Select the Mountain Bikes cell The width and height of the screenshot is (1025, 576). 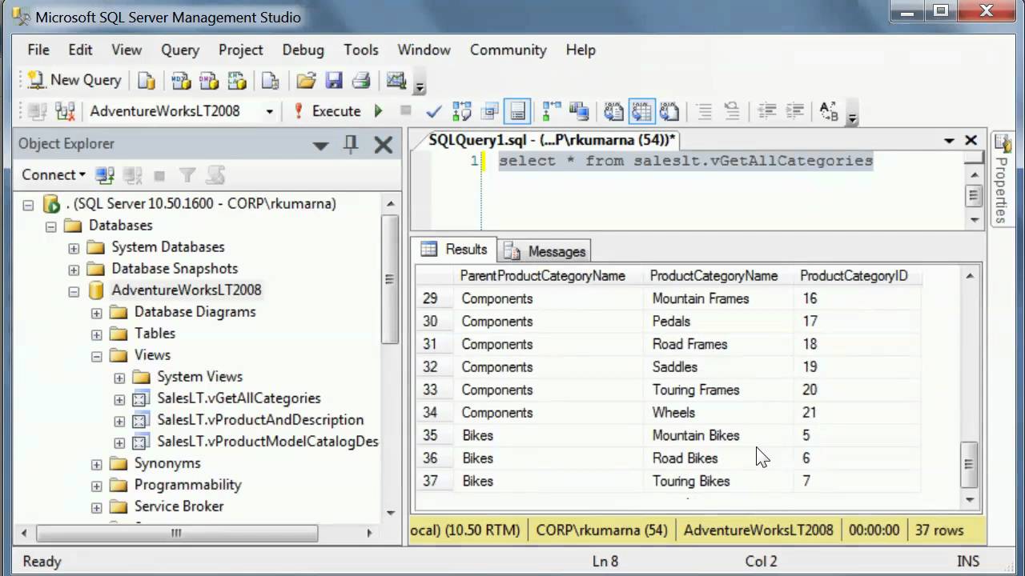[719, 436]
